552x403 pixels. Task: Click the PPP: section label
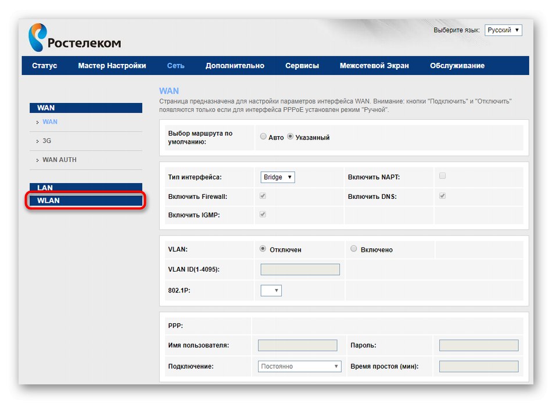[175, 326]
